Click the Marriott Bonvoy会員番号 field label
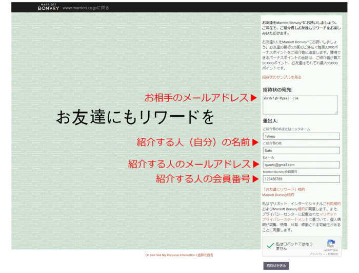This screenshot has width=359, height=273. 280,172
